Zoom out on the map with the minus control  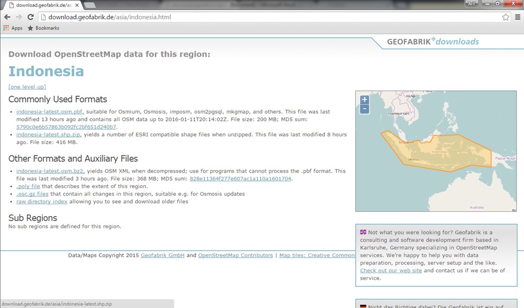point(363,109)
